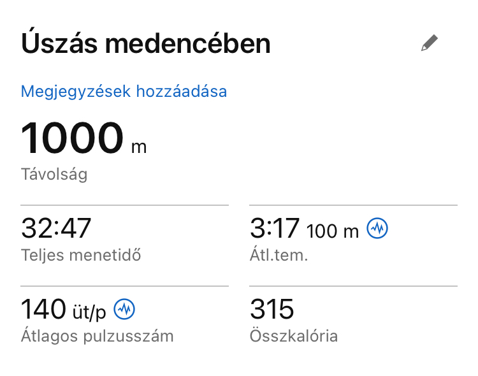The height and width of the screenshot is (376, 478).
Task: Select the 32:47 total time value
Action: pyautogui.click(x=56, y=229)
